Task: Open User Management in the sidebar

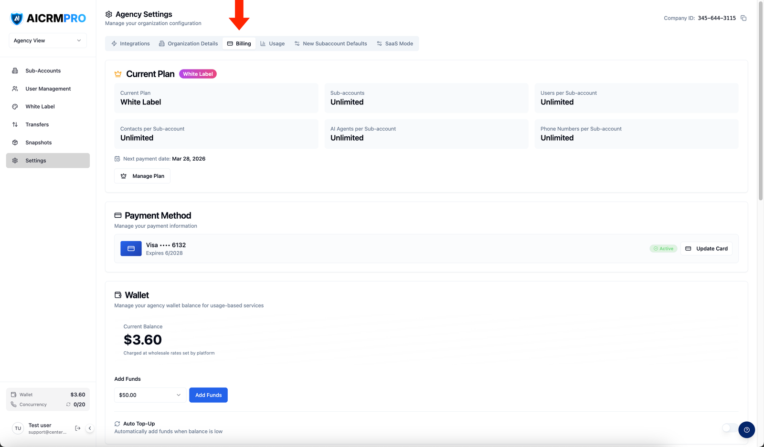Action: click(x=48, y=89)
